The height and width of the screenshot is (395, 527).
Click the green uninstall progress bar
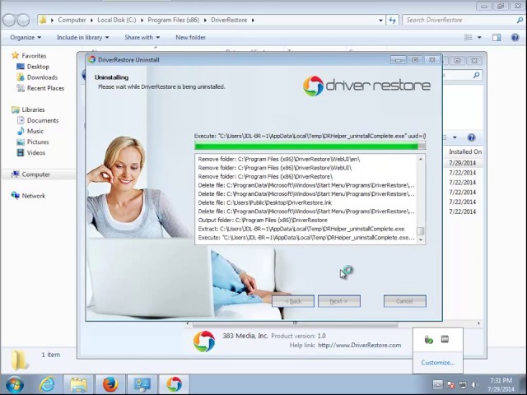(310, 146)
